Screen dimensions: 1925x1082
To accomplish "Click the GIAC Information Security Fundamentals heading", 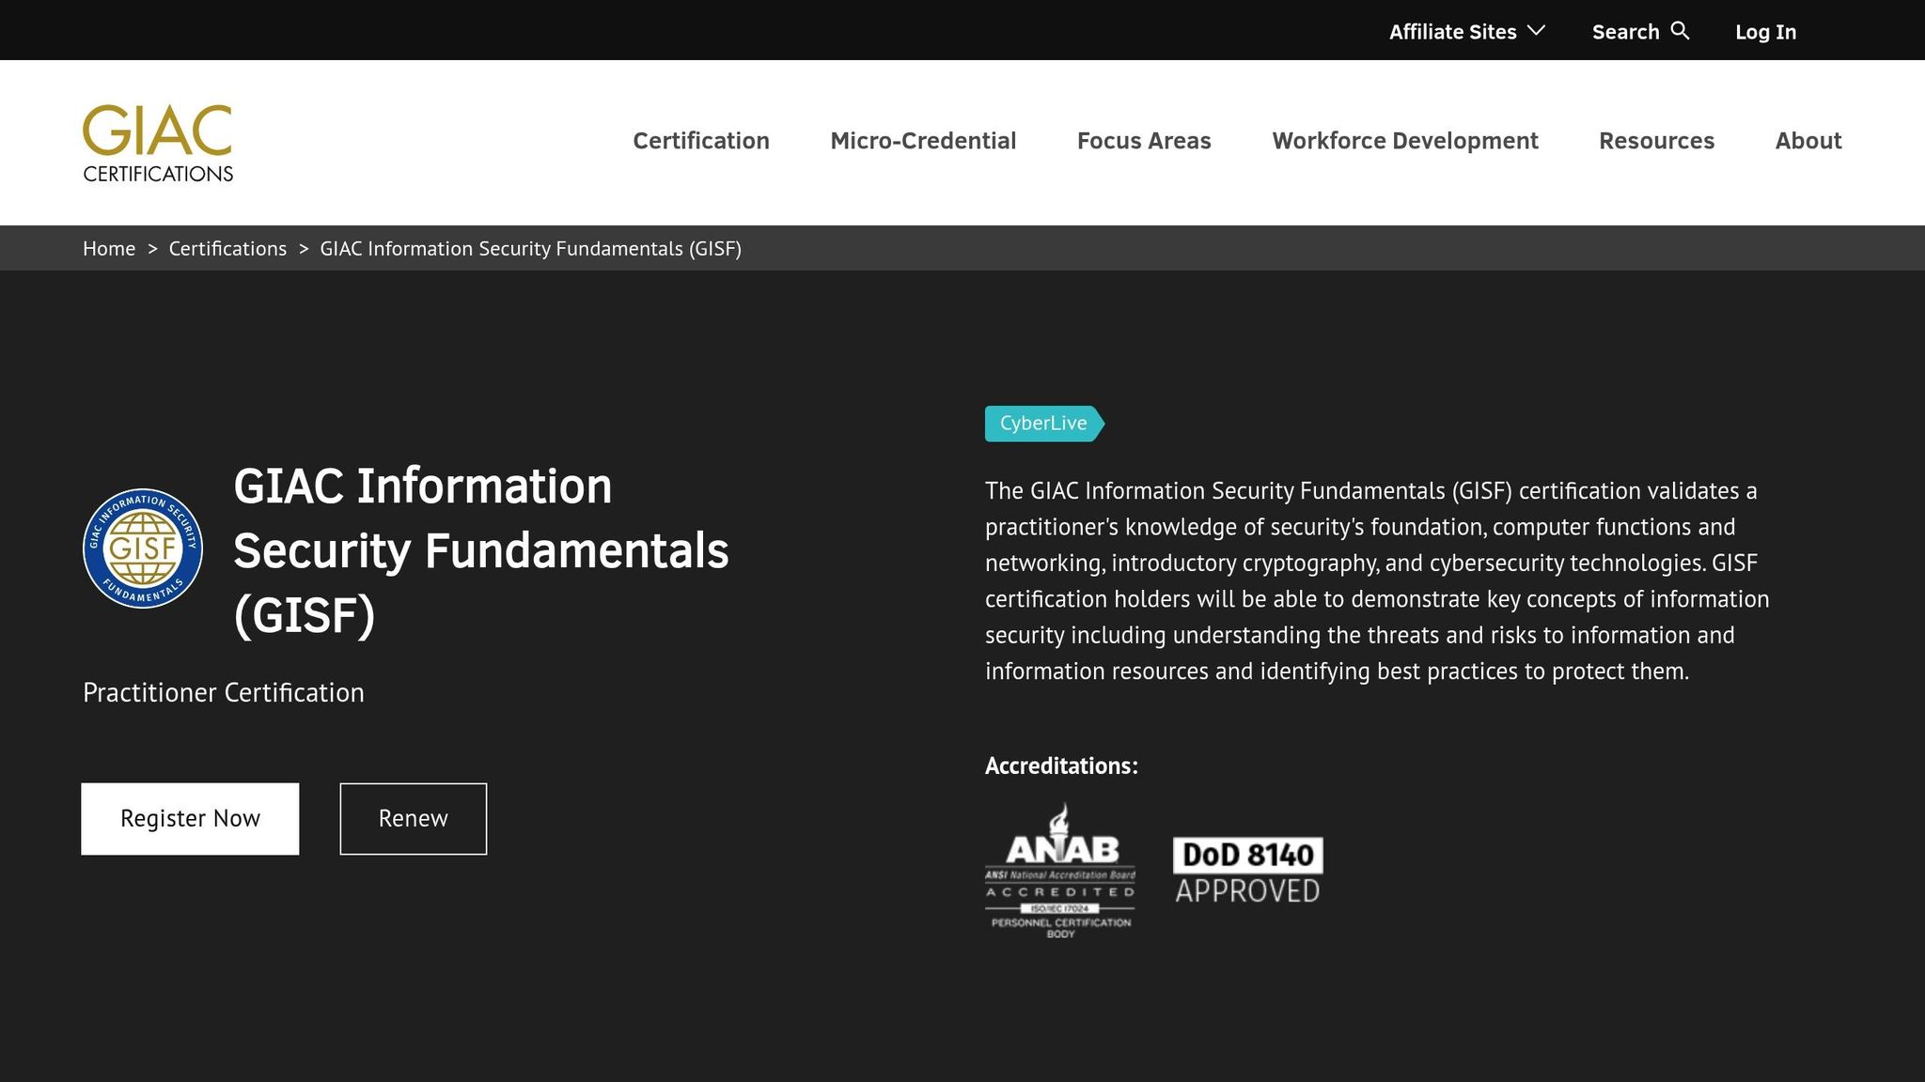I will click(481, 550).
